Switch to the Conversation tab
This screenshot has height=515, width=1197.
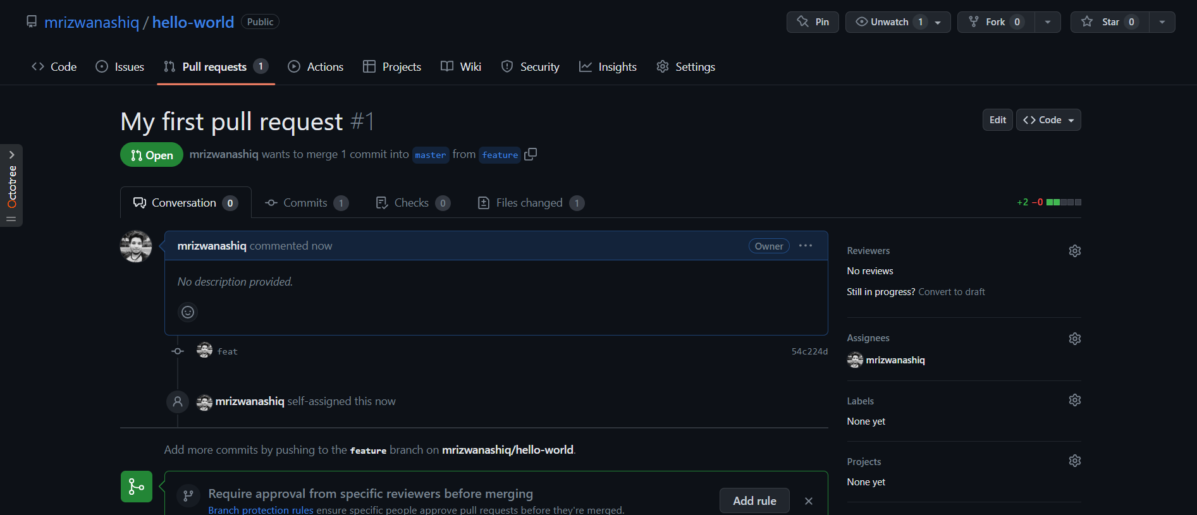pos(185,203)
